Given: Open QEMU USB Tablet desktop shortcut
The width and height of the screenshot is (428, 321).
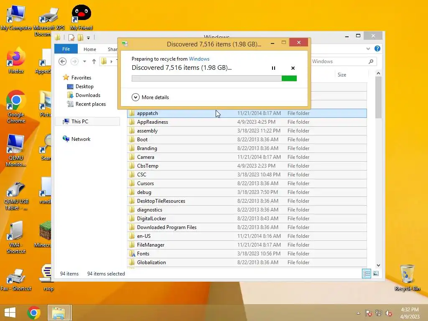Looking at the screenshot, I should [16, 196].
